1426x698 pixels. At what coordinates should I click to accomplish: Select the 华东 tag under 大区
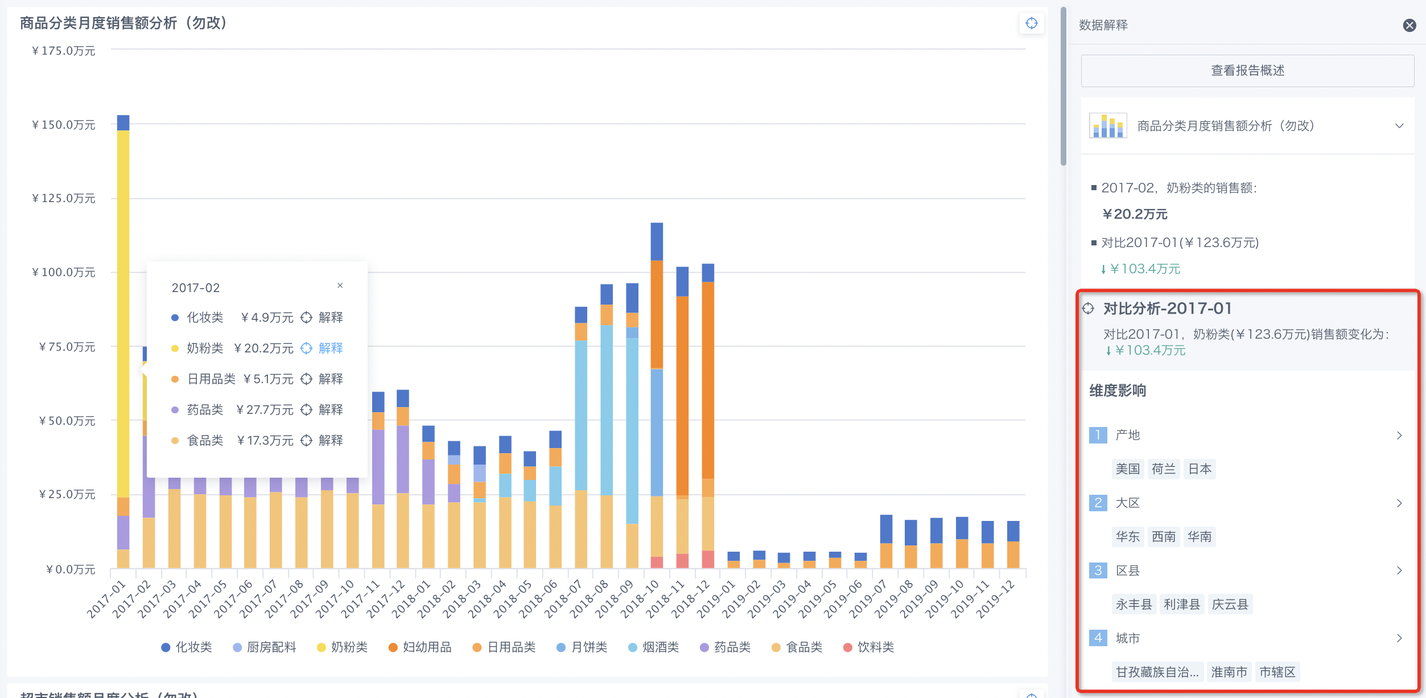pos(1127,537)
